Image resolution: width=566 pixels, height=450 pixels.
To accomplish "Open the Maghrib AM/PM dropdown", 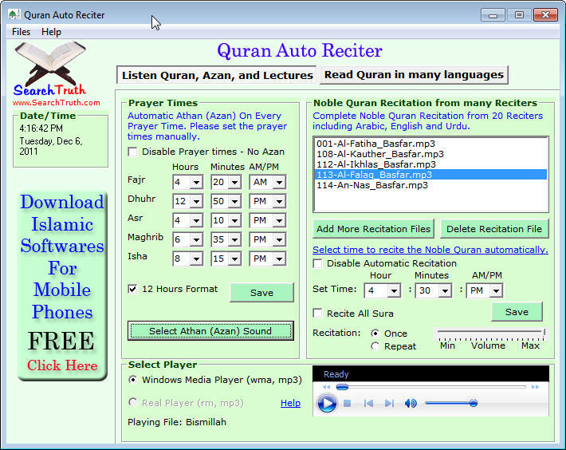I will click(279, 240).
